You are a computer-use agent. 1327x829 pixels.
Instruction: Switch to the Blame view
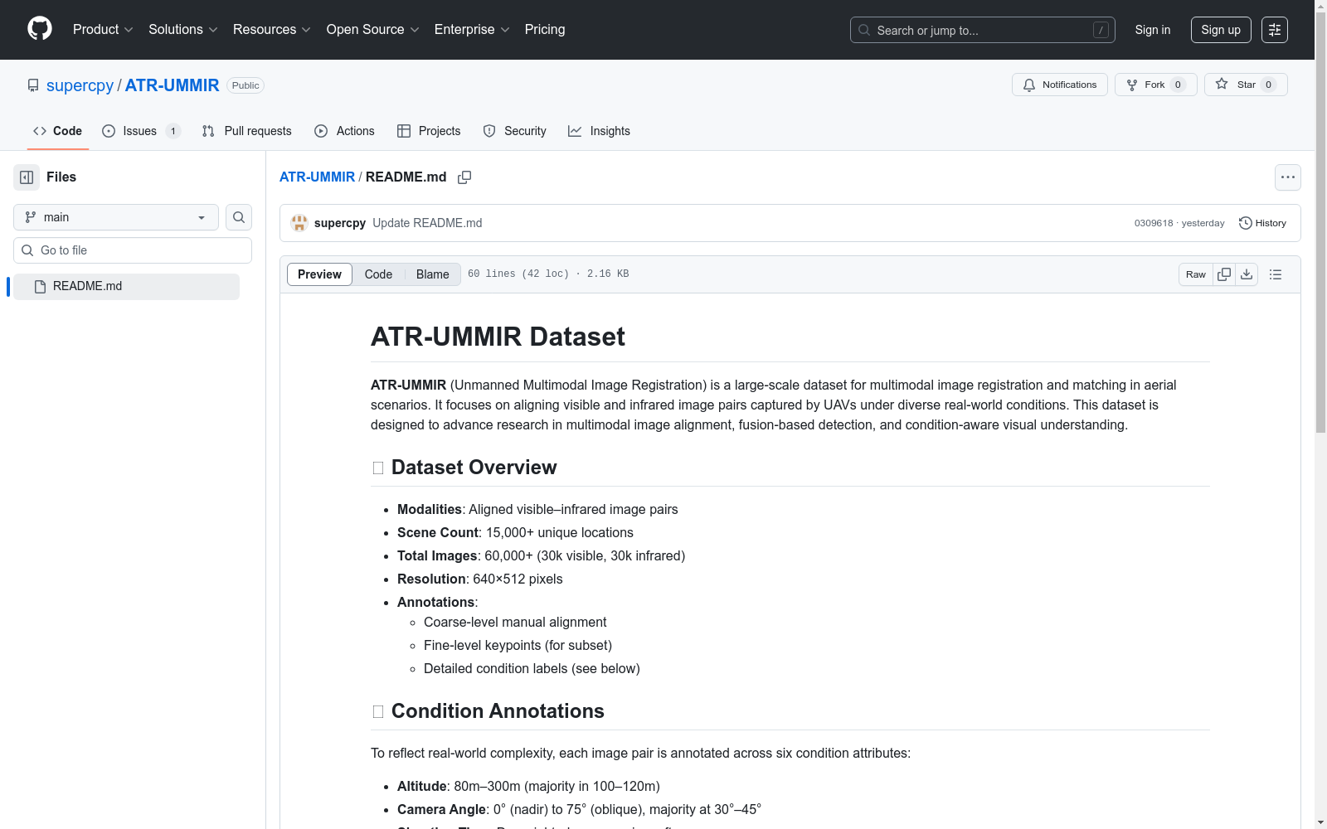[432, 274]
